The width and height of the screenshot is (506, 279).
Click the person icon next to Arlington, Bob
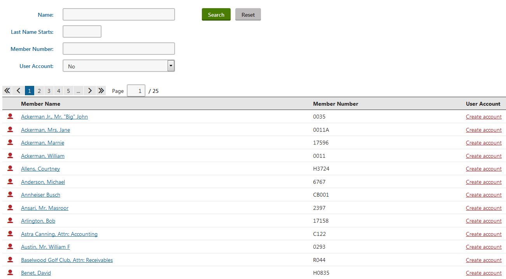tap(10, 221)
